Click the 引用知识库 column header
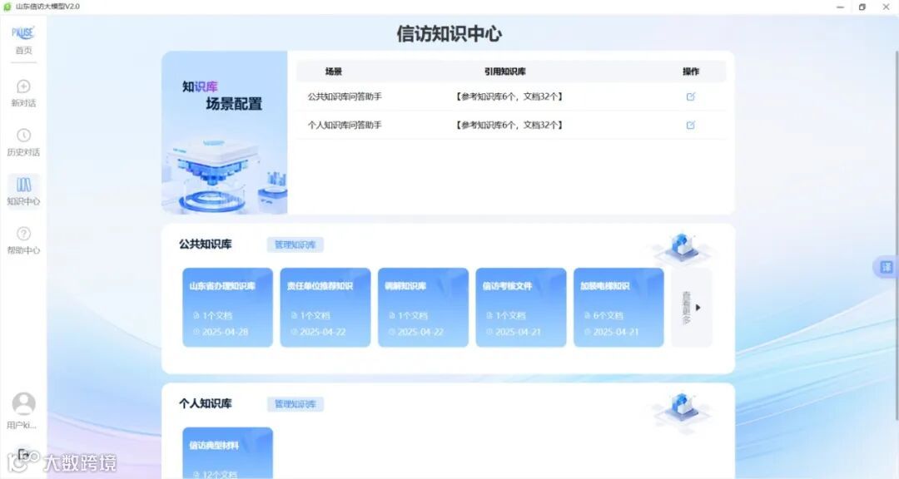899x479 pixels. (505, 72)
